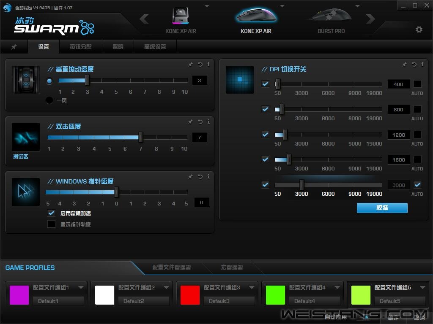Pin the vertical scroll speed panel
Viewport: 433px width, 324px height.
click(190, 65)
